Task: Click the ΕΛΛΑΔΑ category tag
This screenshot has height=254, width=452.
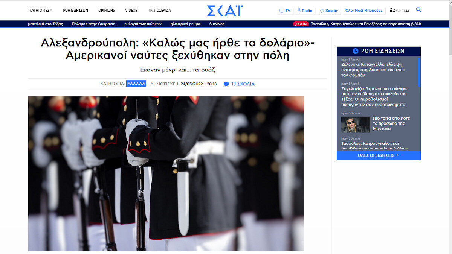Action: coord(136,84)
